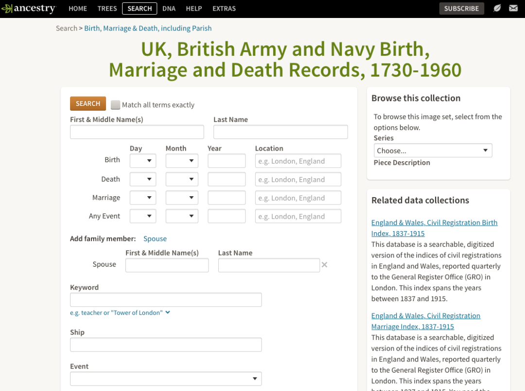Image resolution: width=525 pixels, height=391 pixels.
Task: Remove the Spouse row with X icon
Action: click(x=324, y=265)
